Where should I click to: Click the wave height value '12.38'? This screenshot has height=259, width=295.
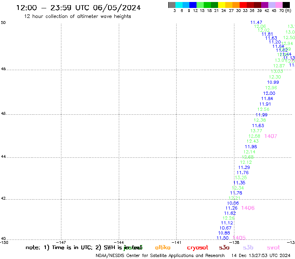click(260, 120)
